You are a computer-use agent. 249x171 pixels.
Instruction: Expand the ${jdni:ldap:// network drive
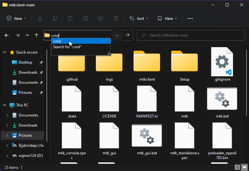click(7, 145)
